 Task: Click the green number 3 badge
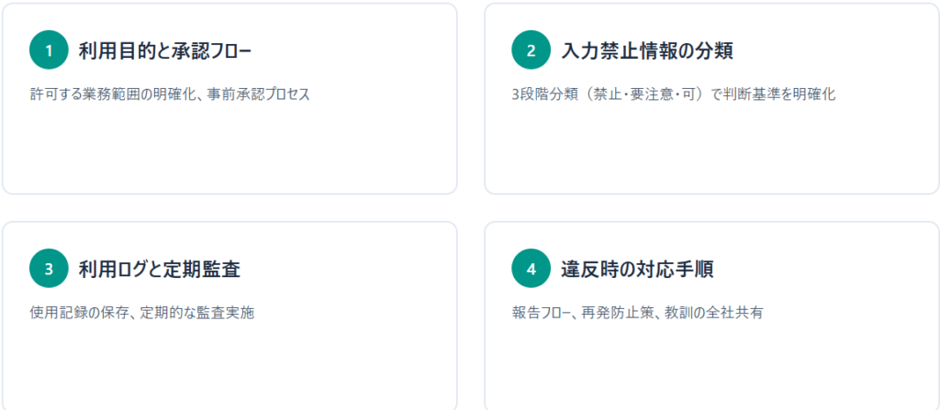(x=49, y=269)
